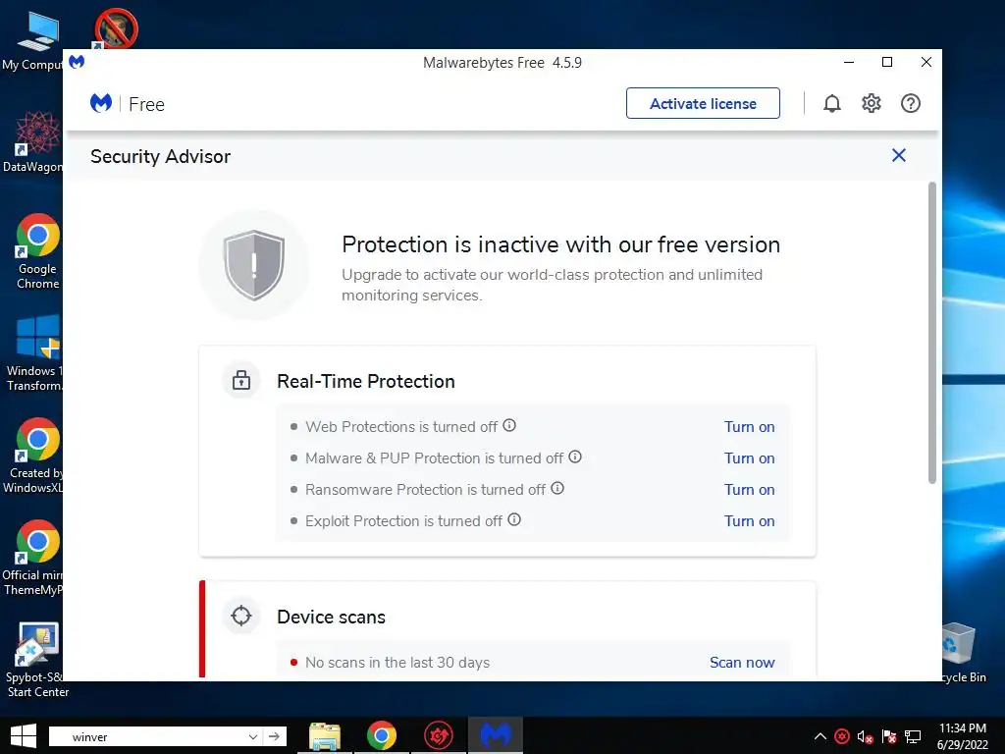Click Scan now under Device scans
The height and width of the screenshot is (754, 1005).
[742, 663]
